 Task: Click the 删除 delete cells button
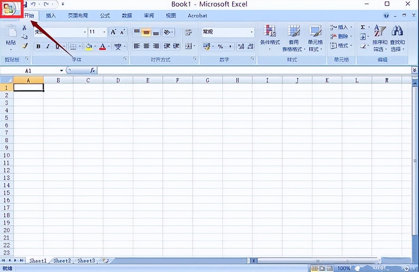click(x=341, y=36)
